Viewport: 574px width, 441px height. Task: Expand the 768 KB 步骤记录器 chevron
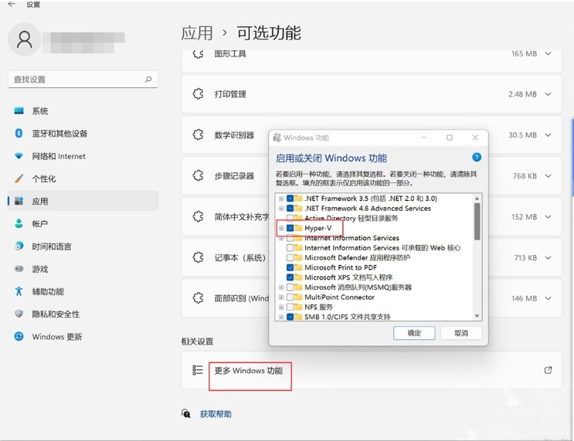(x=548, y=175)
